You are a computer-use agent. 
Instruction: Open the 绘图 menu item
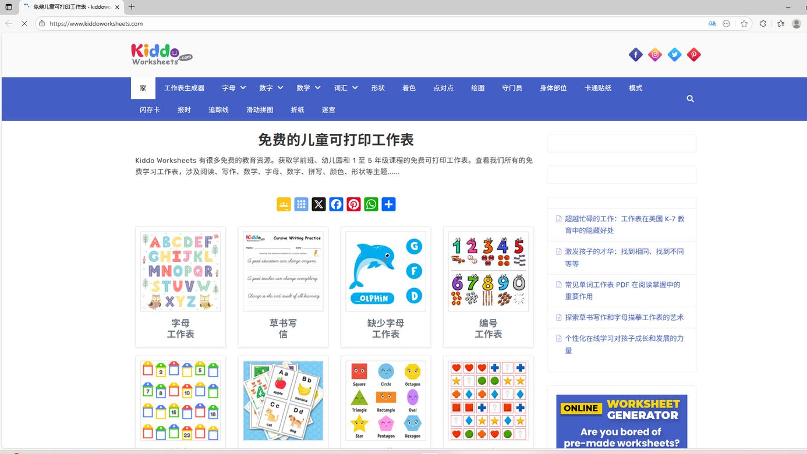(x=477, y=88)
